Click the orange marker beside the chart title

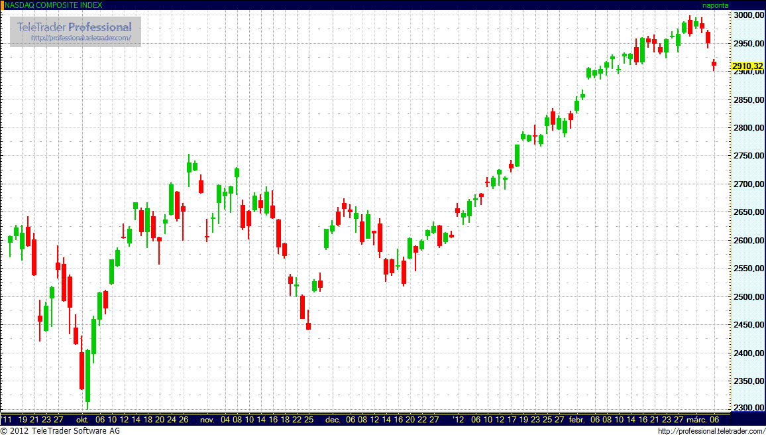2,5
